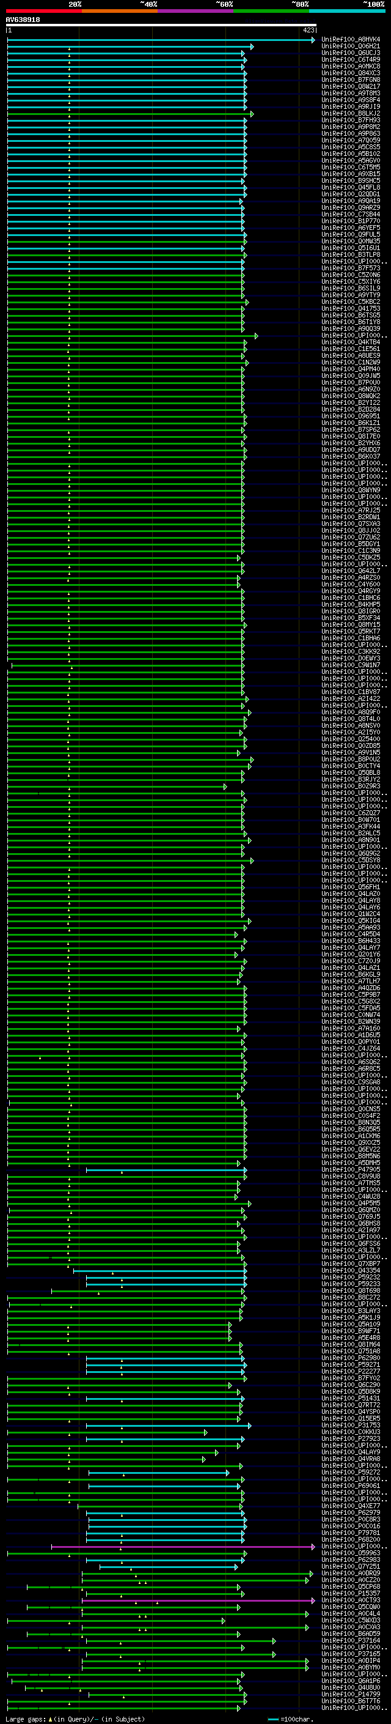Select the UniRef100_A5B102 label
The width and height of the screenshot is (391, 1724).
click(x=351, y=154)
